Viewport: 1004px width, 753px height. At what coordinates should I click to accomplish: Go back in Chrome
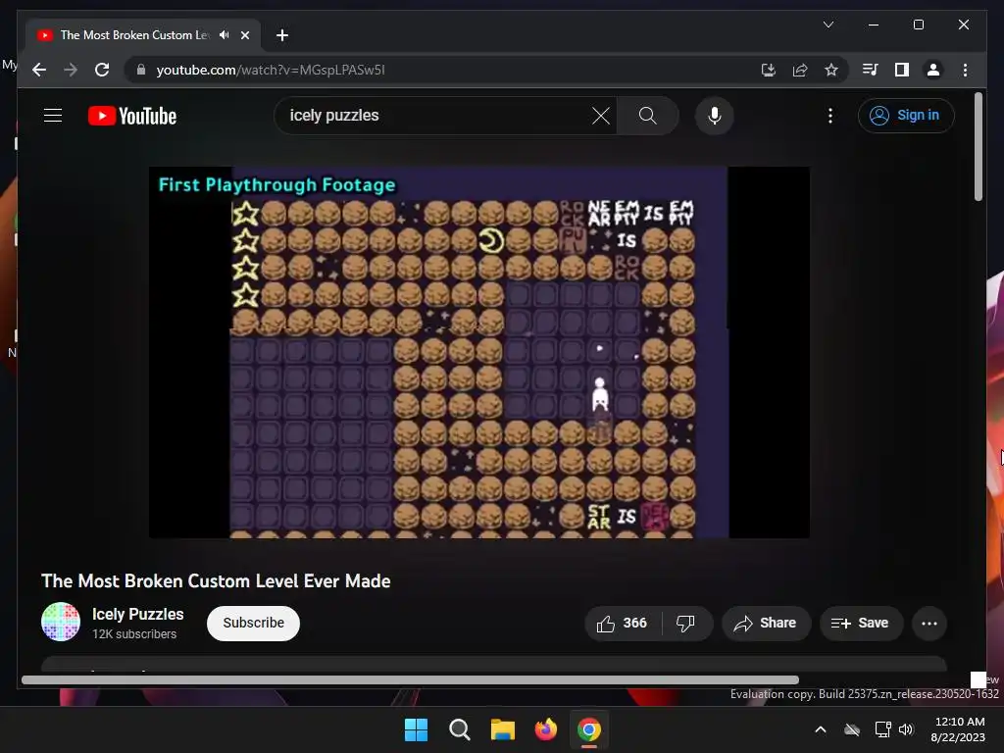click(39, 70)
